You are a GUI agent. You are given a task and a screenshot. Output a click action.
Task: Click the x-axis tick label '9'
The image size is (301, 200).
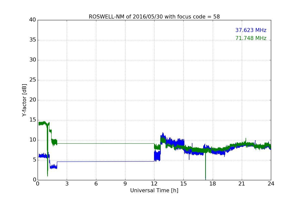[x=125, y=183]
